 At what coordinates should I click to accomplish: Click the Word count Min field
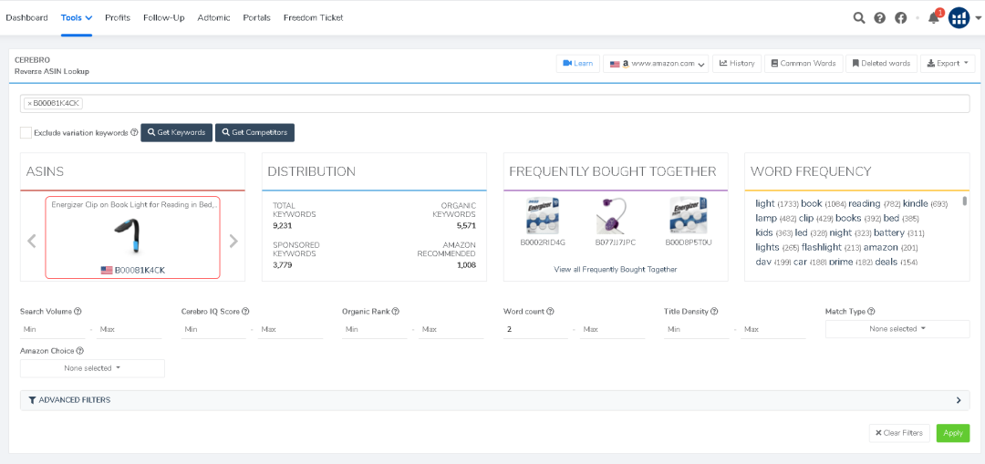point(534,328)
